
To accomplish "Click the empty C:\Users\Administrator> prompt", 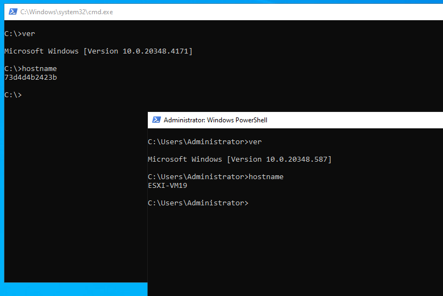I will click(x=198, y=203).
